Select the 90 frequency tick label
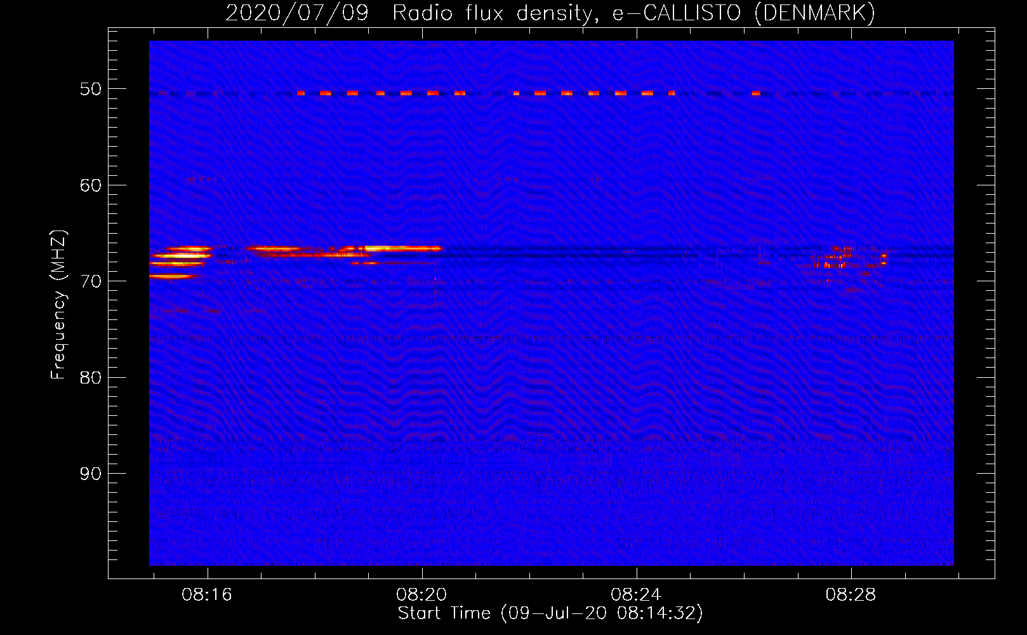The width and height of the screenshot is (1027, 635). coord(91,474)
